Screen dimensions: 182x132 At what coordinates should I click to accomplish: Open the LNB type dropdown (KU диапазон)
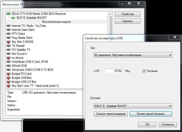(131, 55)
